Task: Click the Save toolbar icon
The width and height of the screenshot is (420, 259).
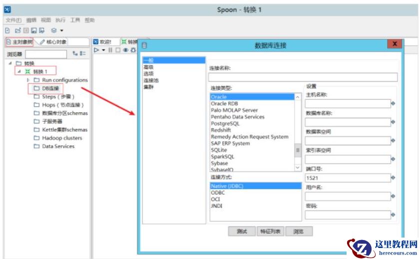Action: click(34, 30)
